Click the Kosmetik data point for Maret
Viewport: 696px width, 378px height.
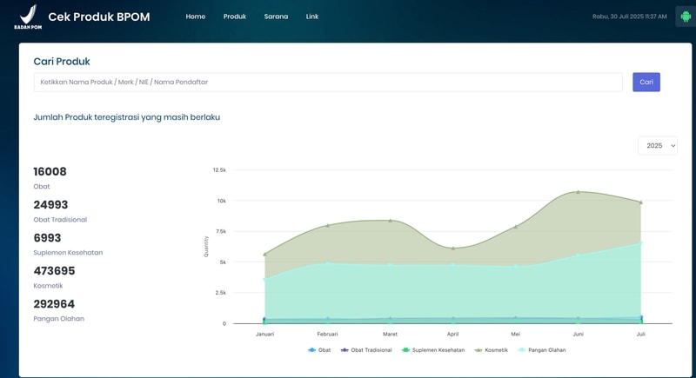(x=390, y=220)
